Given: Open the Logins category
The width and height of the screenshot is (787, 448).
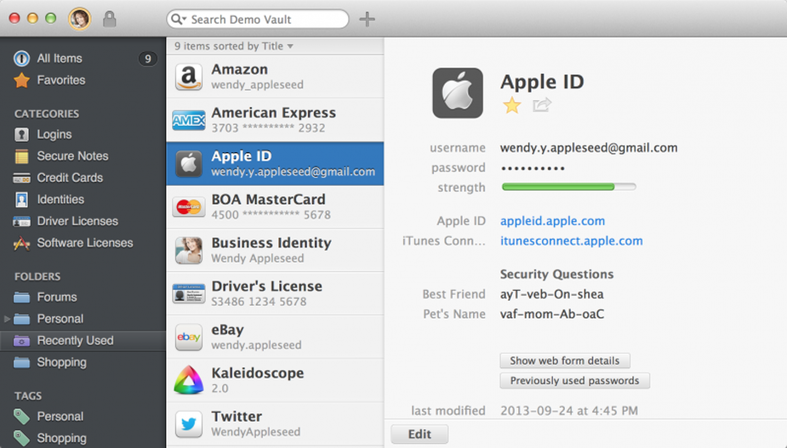Looking at the screenshot, I should [x=54, y=134].
